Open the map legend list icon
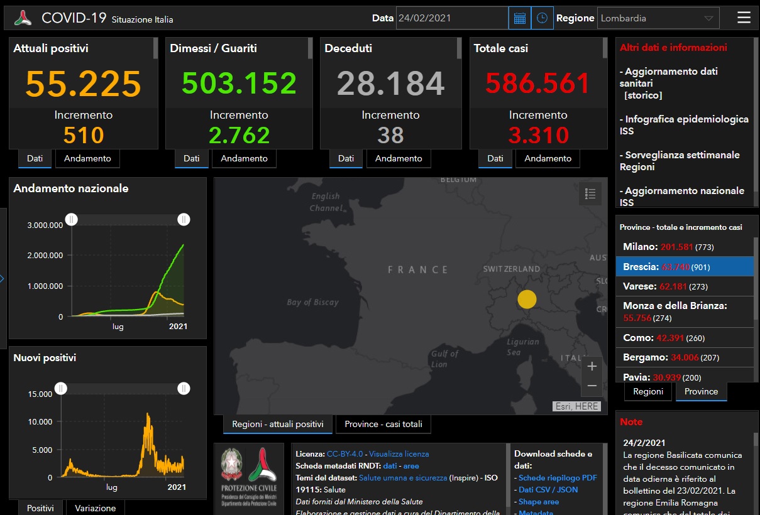 point(590,194)
